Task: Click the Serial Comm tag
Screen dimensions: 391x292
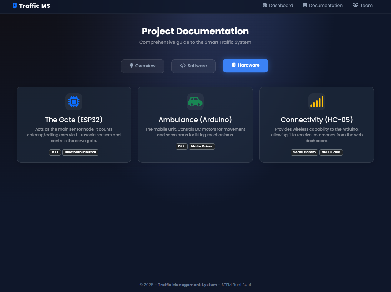Action: (304, 152)
